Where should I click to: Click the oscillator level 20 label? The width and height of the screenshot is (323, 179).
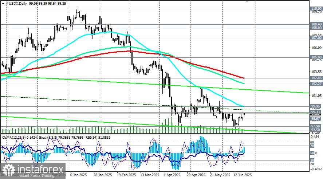point(312,164)
